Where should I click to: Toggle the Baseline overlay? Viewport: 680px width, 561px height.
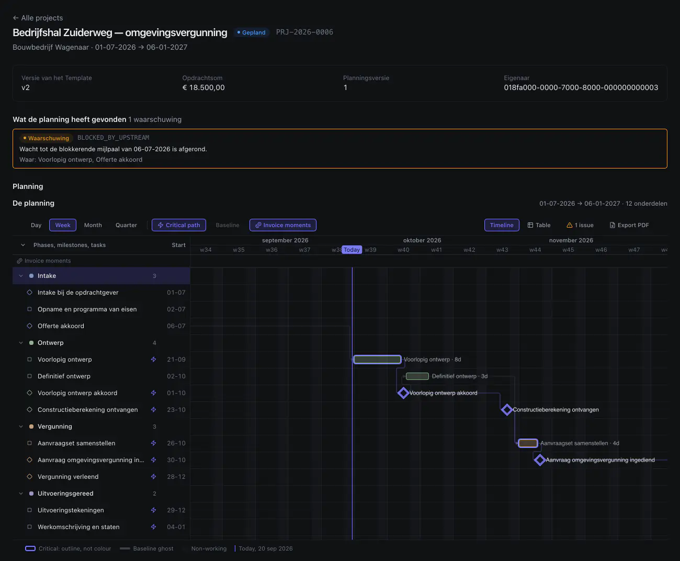[228, 225]
